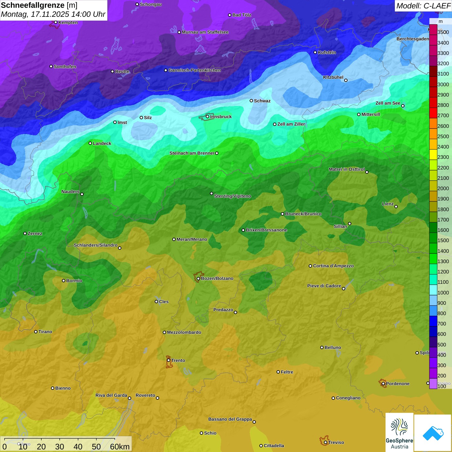452x452 pixels.
Task: Click the '60km' scale bar label
Action: coord(120,447)
